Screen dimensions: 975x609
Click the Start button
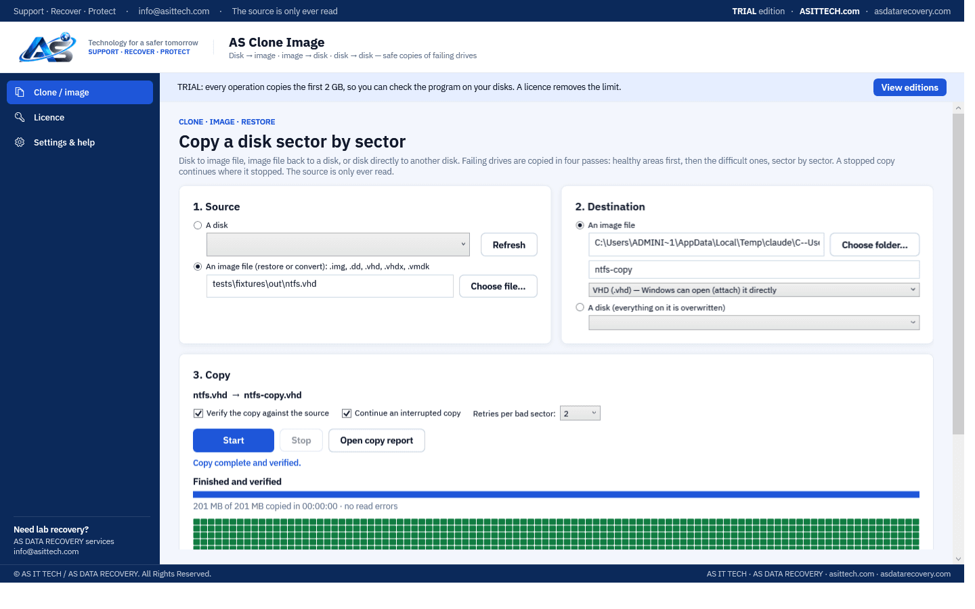click(x=234, y=441)
